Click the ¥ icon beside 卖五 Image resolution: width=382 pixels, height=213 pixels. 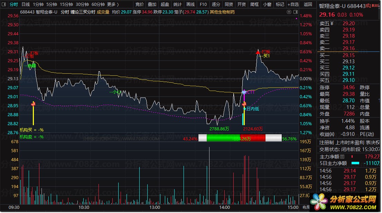pos(332,24)
